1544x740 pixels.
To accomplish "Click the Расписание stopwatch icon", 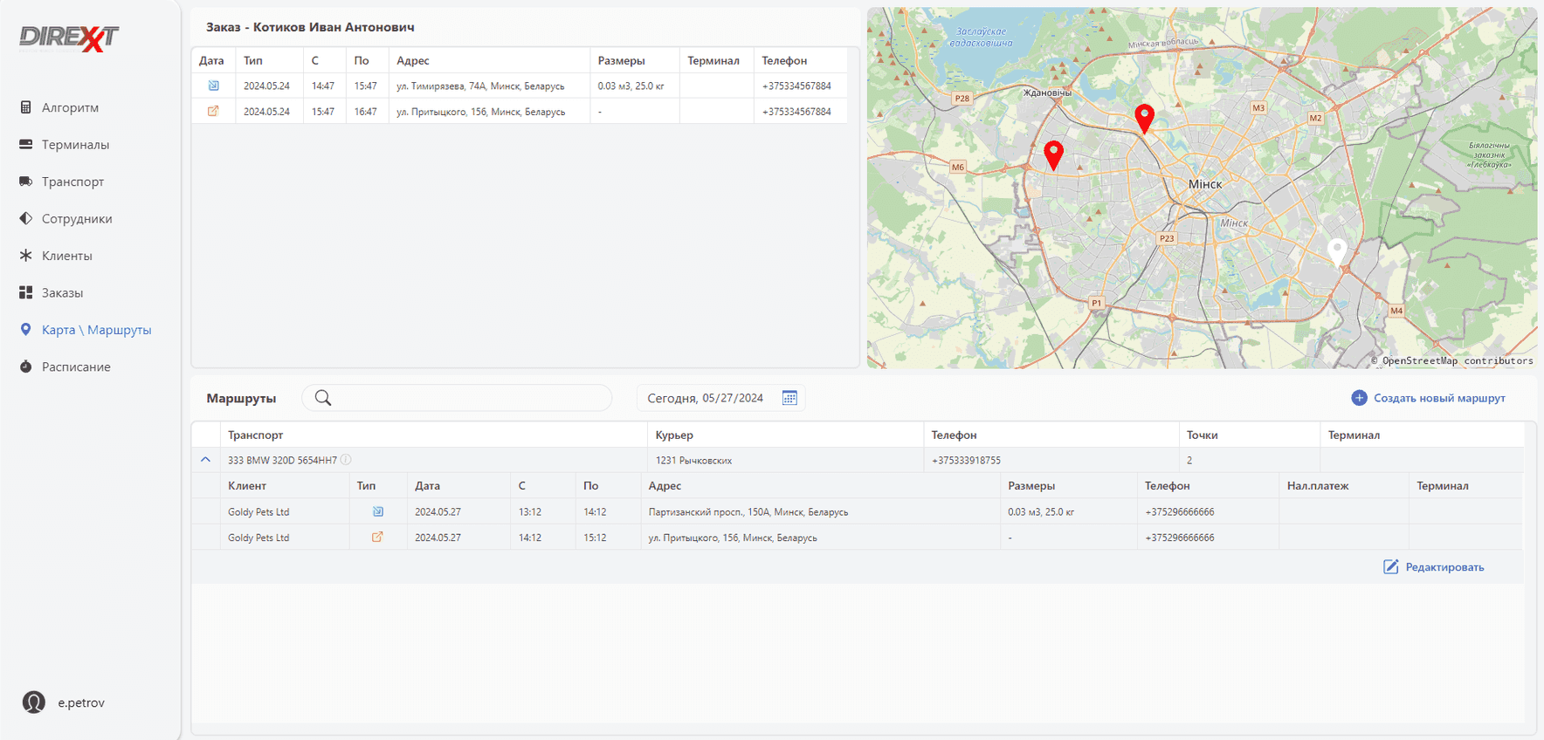I will pos(25,367).
